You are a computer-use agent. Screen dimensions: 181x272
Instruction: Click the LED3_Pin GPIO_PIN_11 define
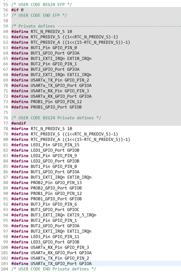(45, 236)
